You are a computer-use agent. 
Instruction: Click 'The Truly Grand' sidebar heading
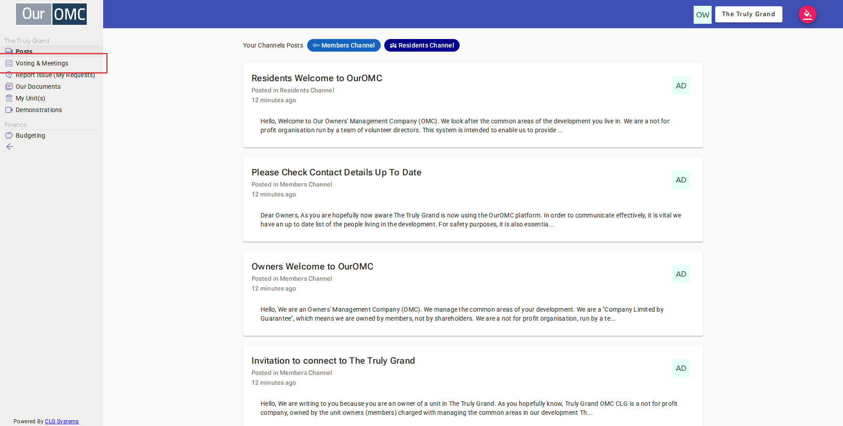click(x=27, y=41)
